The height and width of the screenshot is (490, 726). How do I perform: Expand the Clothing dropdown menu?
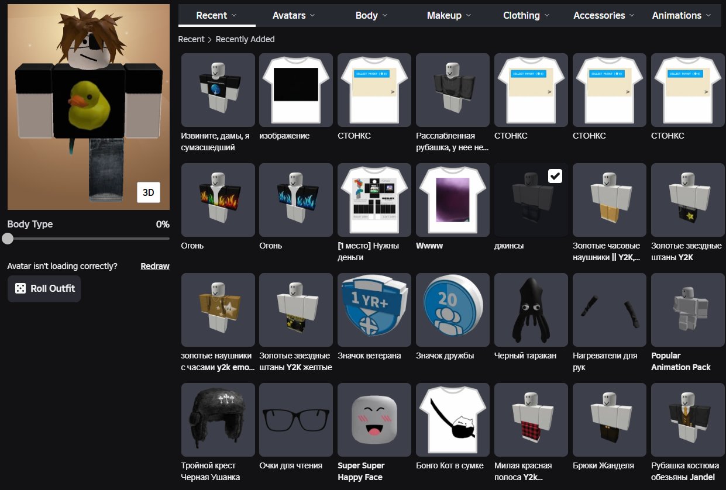point(527,16)
